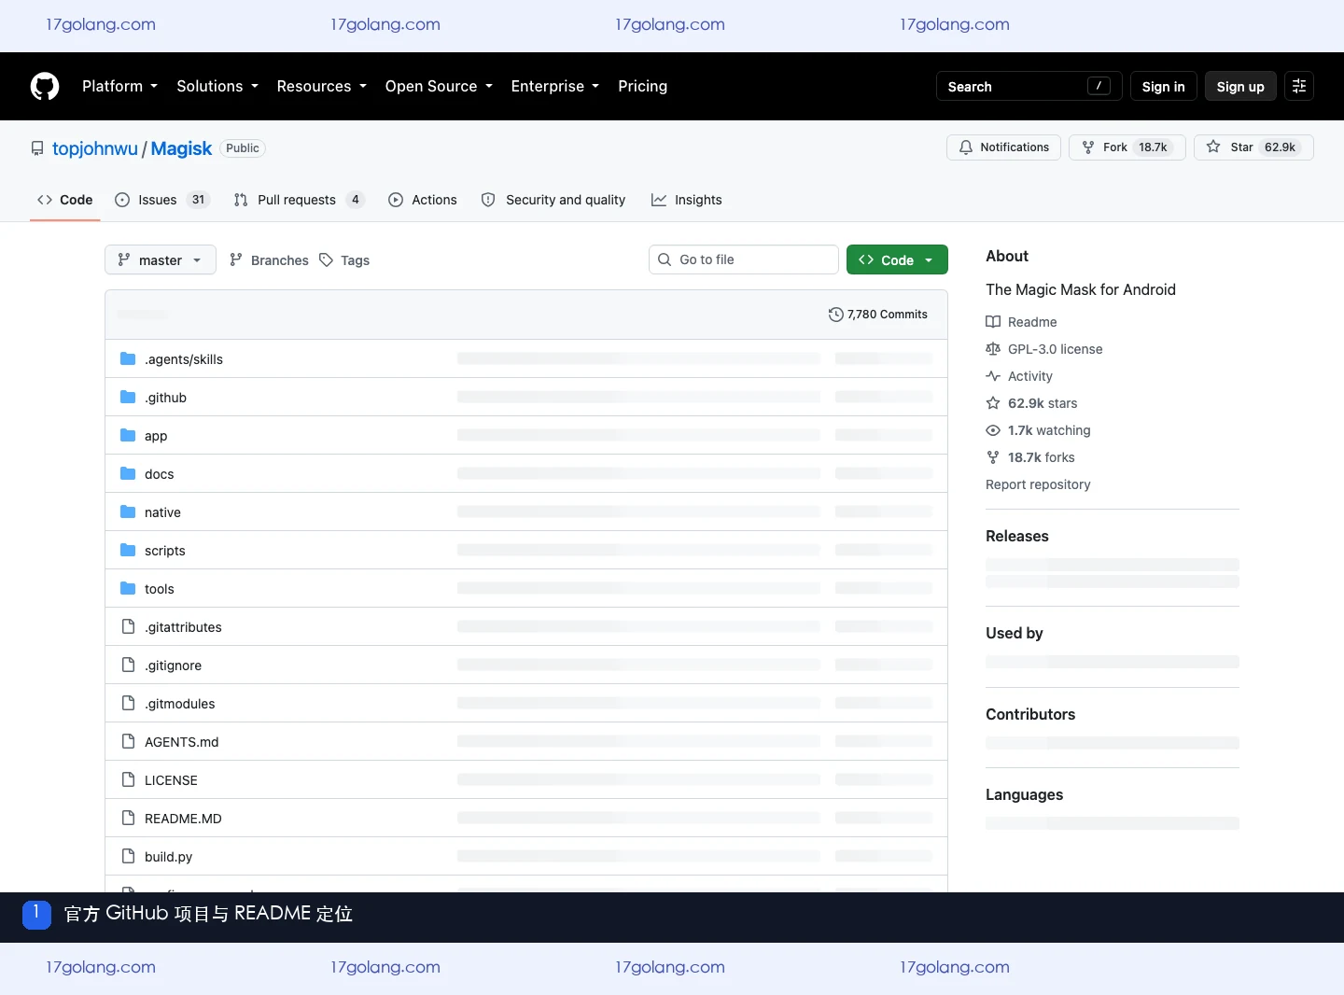Open the master branch selector
Viewport: 1344px width, 995px height.
click(161, 259)
